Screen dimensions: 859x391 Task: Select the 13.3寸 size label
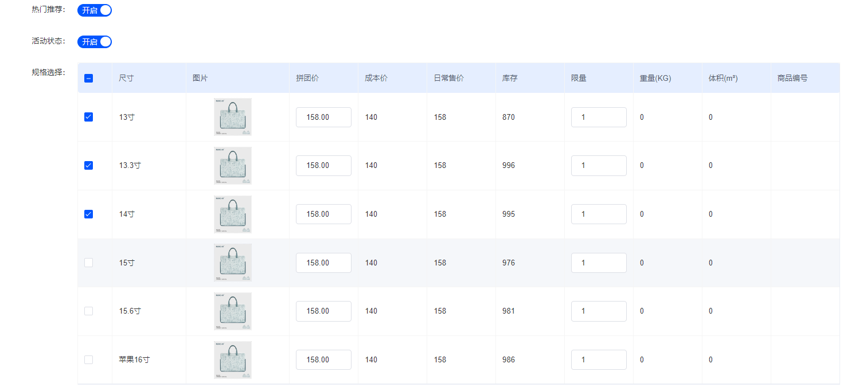pos(130,165)
